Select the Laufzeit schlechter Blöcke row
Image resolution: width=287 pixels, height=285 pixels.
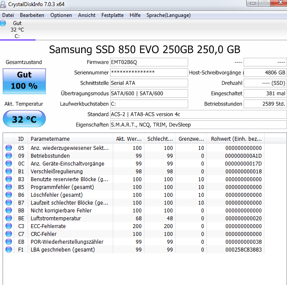[x=134, y=202]
